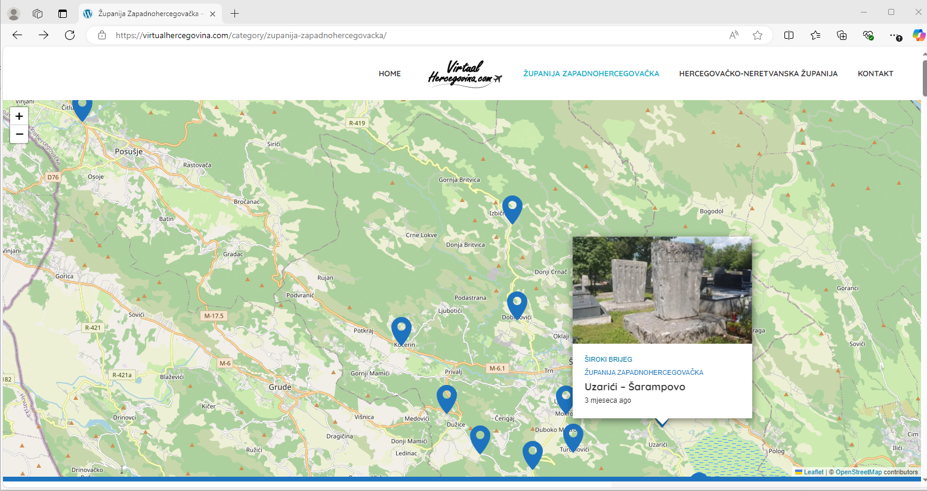This screenshot has width=927, height=491.
Task: Open a new browser tab
Action: pos(235,13)
